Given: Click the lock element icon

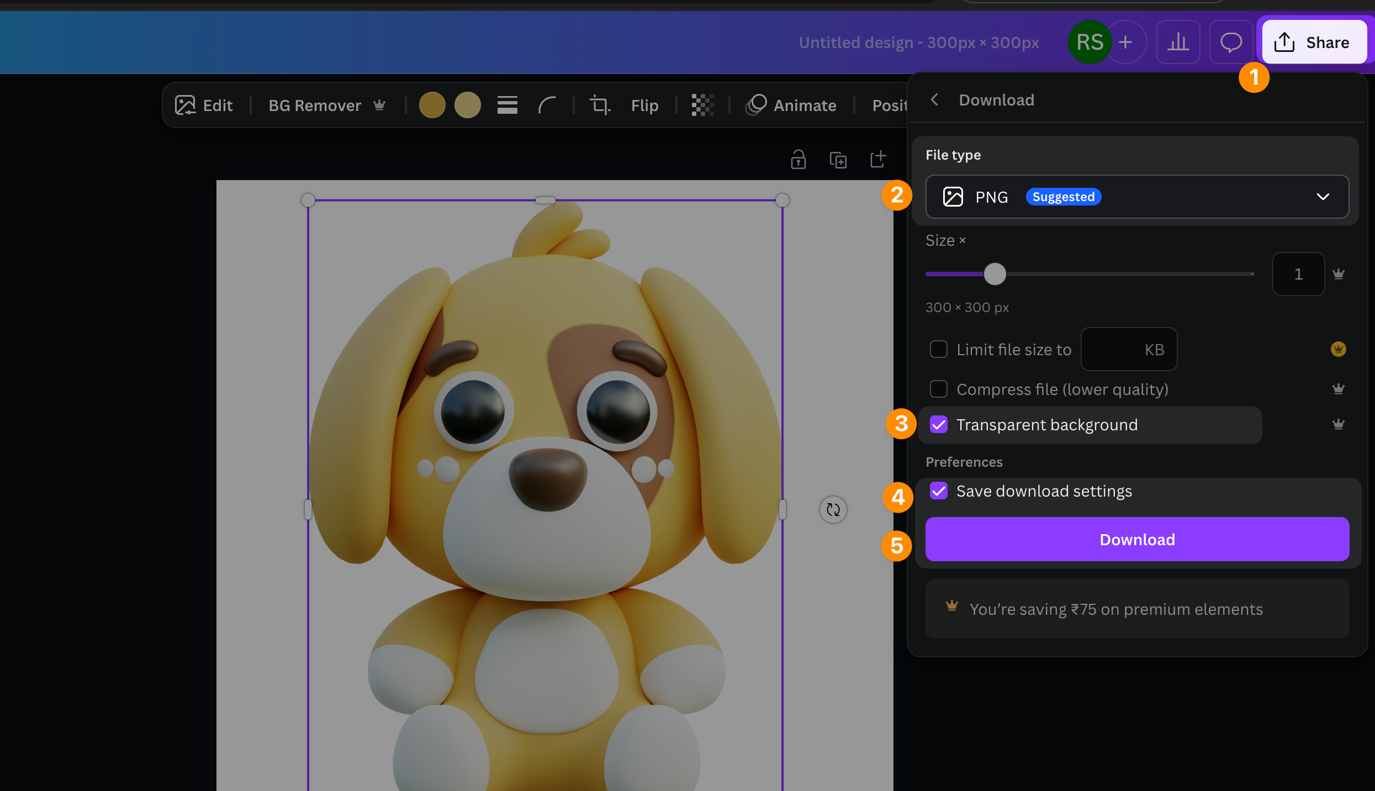Looking at the screenshot, I should (x=798, y=160).
